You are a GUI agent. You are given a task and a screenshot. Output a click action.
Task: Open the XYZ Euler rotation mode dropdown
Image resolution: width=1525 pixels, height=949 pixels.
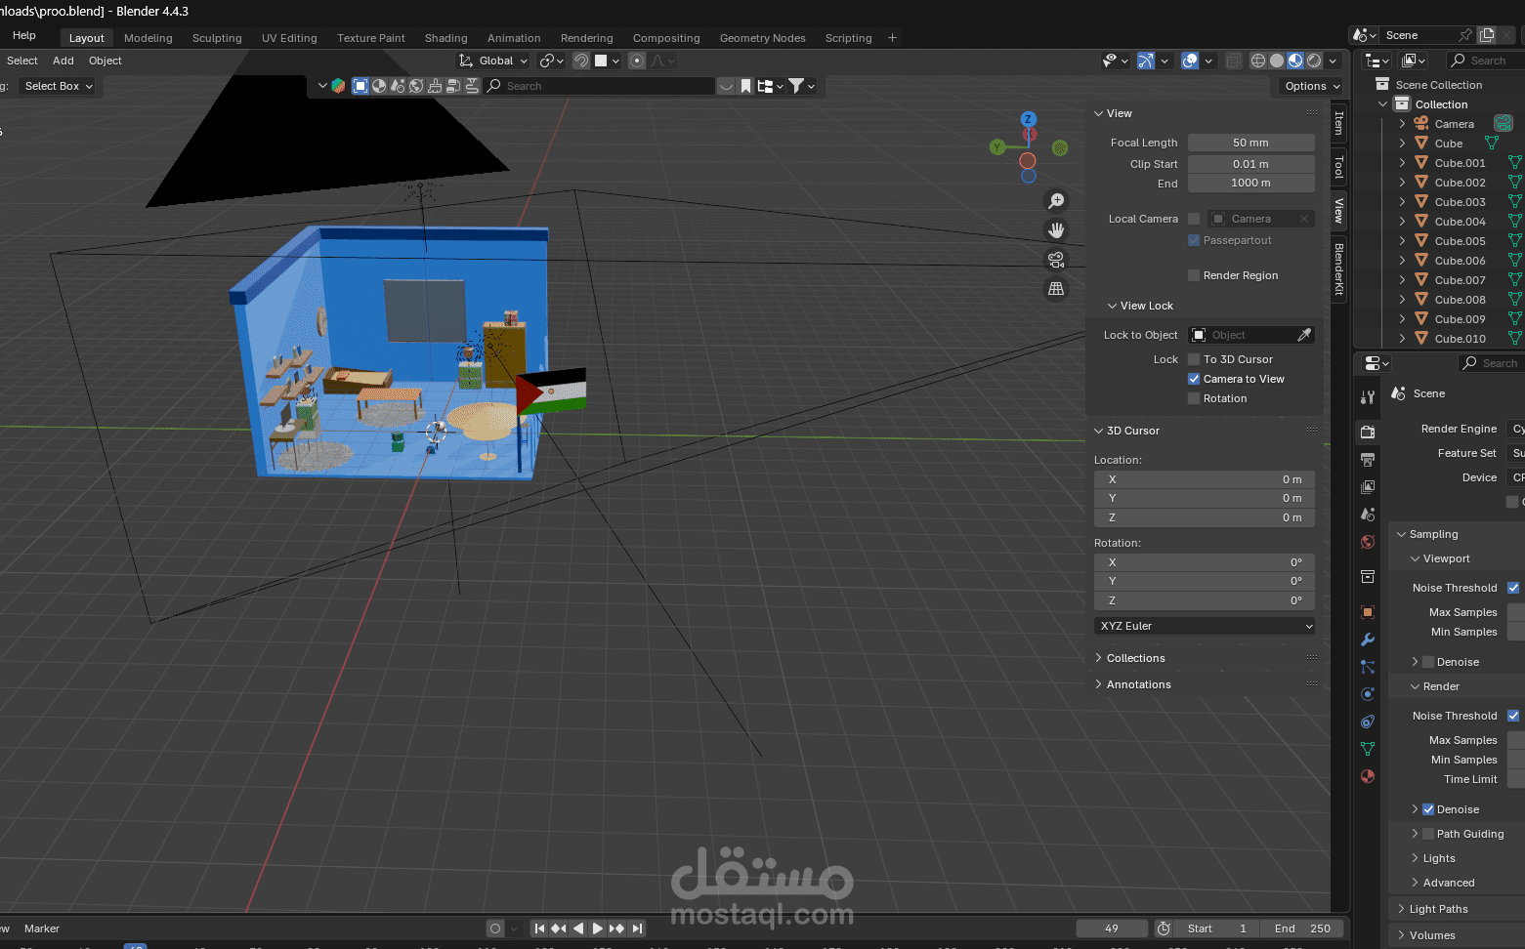(1205, 626)
